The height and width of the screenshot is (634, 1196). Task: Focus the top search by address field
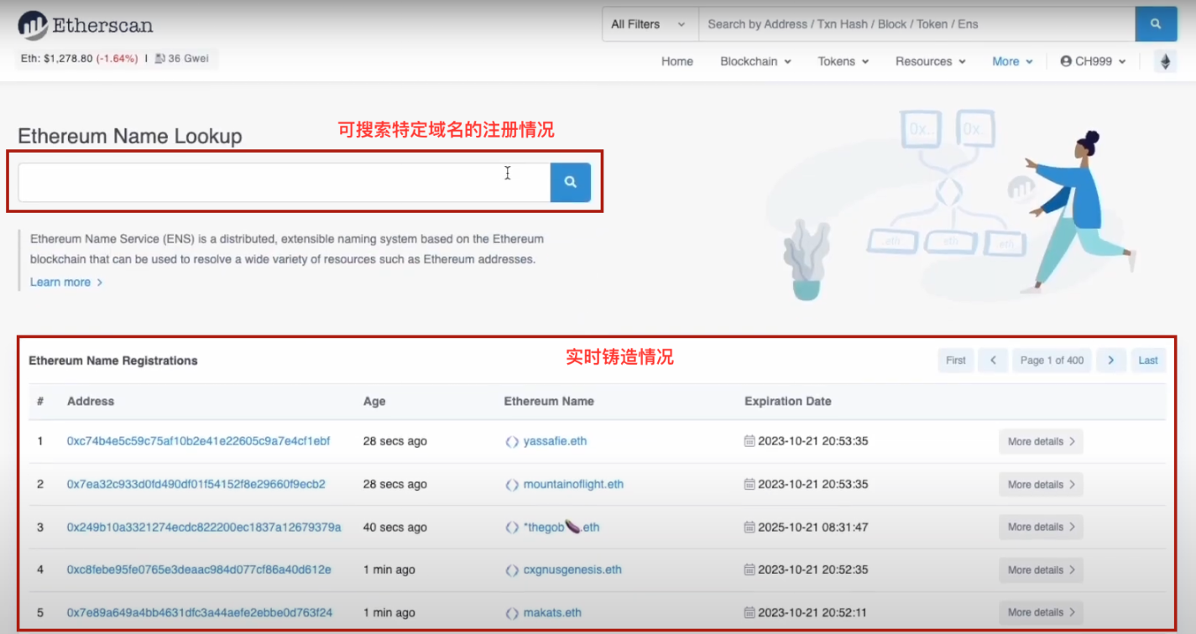(917, 24)
